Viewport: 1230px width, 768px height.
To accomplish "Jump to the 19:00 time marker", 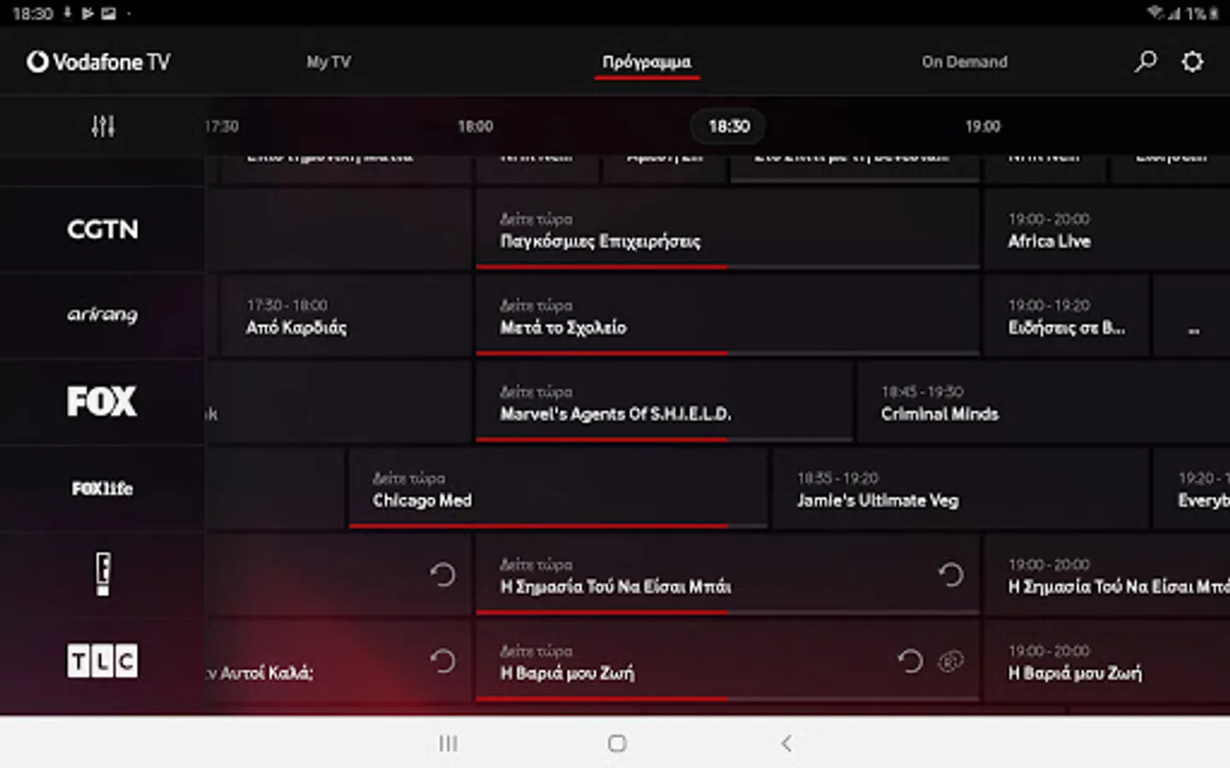I will [x=982, y=126].
